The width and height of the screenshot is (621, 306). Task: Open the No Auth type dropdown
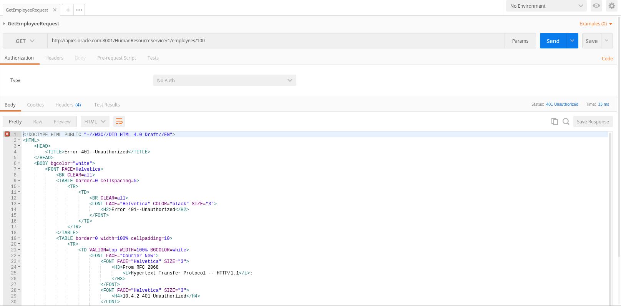(x=224, y=80)
